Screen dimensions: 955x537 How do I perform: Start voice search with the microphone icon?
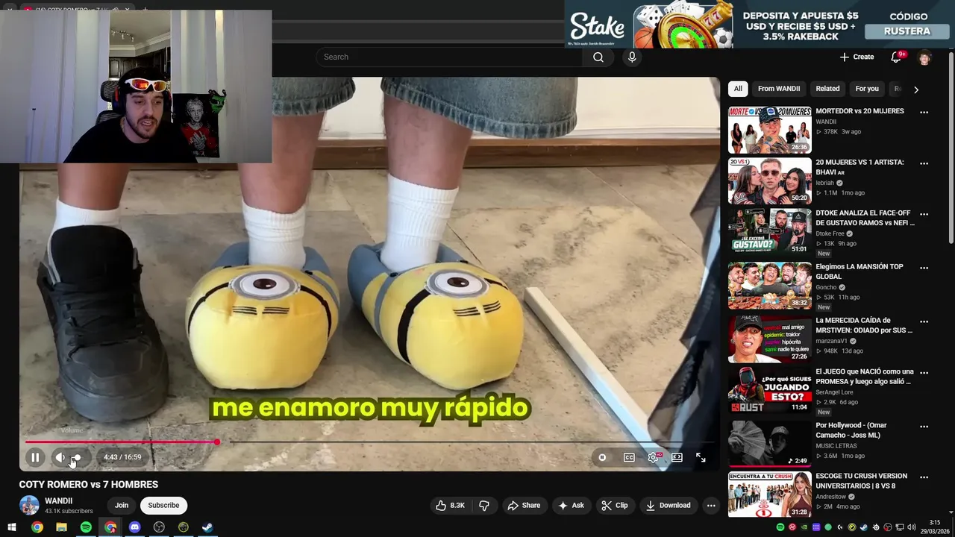(632, 57)
